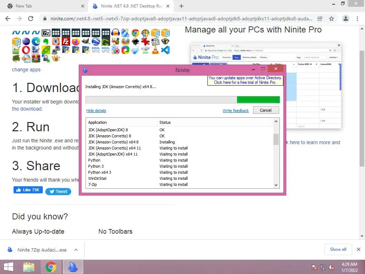Click the Opera red O icon

(x=26, y=50)
